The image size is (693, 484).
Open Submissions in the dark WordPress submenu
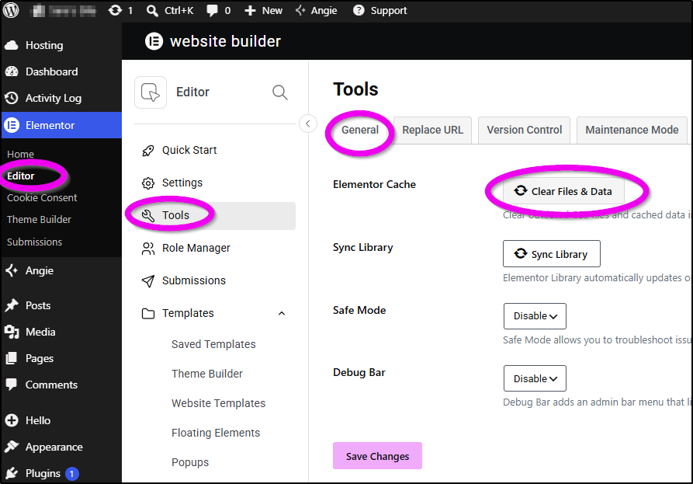(x=34, y=242)
